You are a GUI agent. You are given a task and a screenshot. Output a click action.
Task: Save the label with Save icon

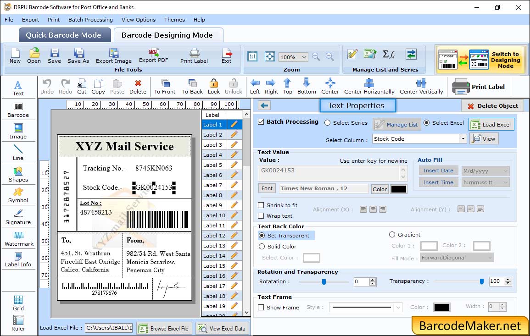(x=55, y=56)
